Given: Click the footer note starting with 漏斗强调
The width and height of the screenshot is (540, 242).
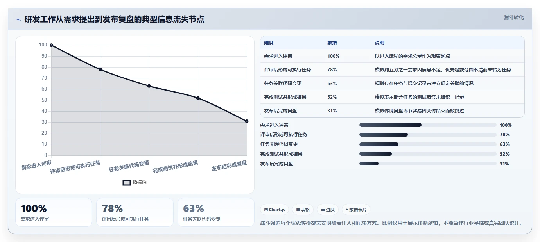Looking at the screenshot, I should 391,223.
